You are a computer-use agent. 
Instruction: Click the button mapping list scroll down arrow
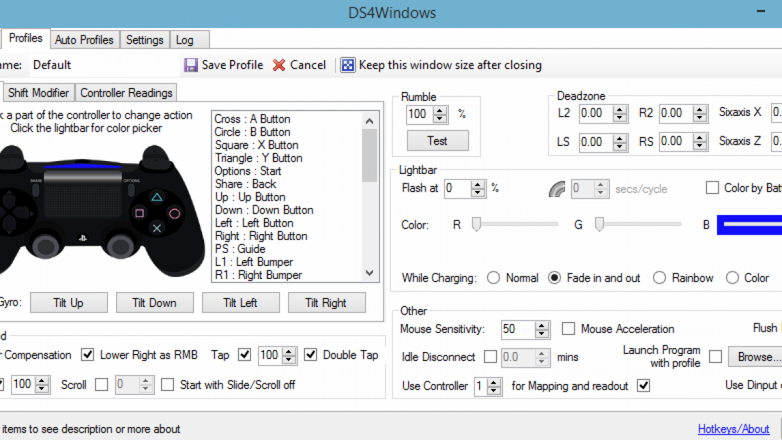(369, 273)
